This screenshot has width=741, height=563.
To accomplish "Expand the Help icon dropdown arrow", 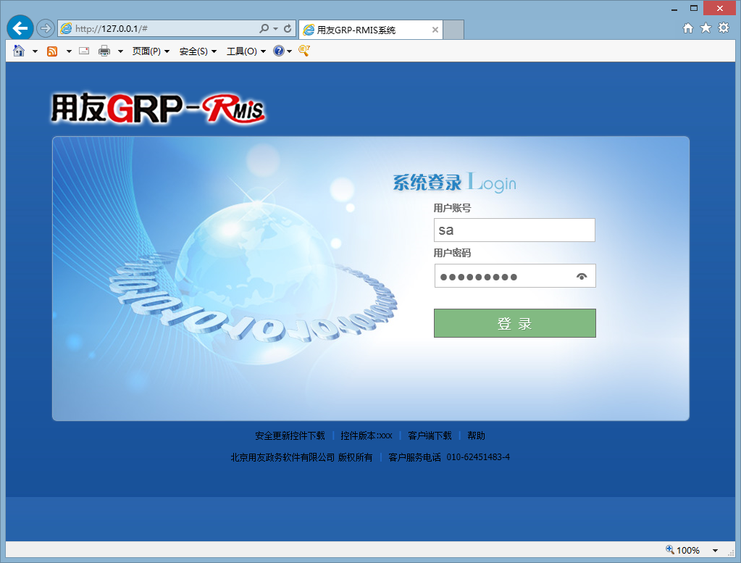I will coord(289,51).
